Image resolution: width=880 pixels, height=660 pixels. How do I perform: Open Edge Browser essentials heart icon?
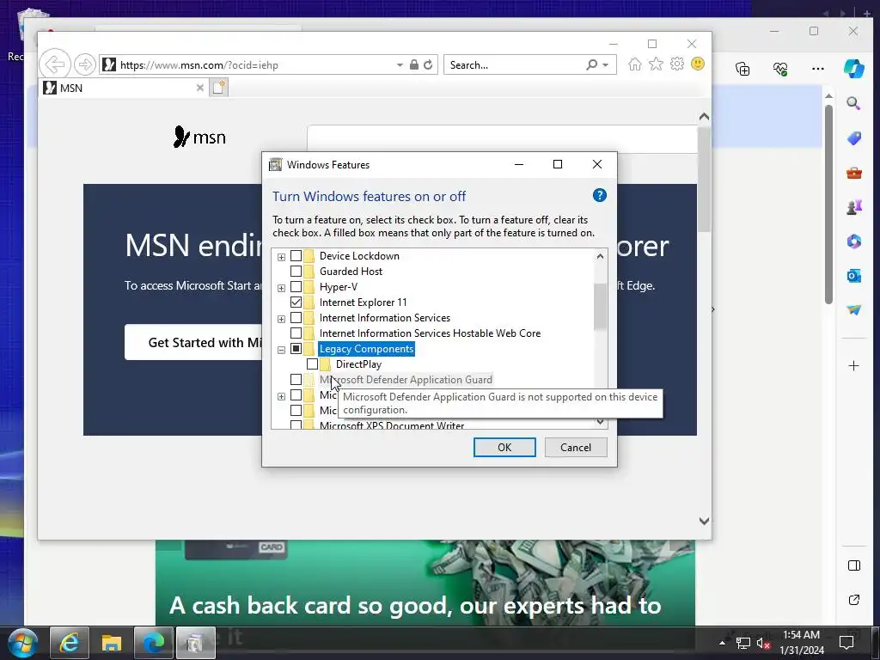click(x=780, y=69)
